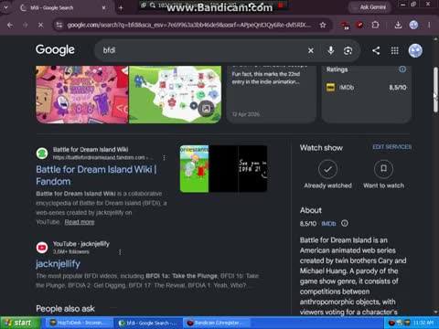Open the Fun fact news card
439x329 pixels.
[x=272, y=95]
